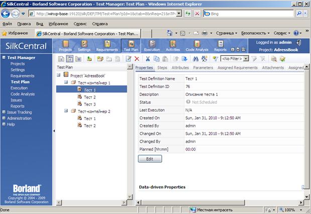Open the Execution unit icon in top bar
Screen dimensions: 311x214
[152, 44]
